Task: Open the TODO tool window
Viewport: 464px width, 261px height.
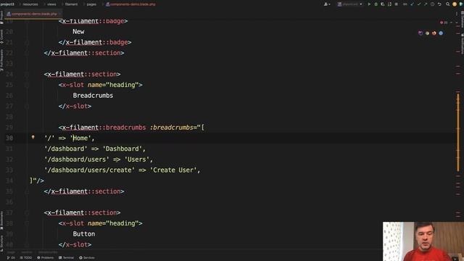Action: coord(26,258)
